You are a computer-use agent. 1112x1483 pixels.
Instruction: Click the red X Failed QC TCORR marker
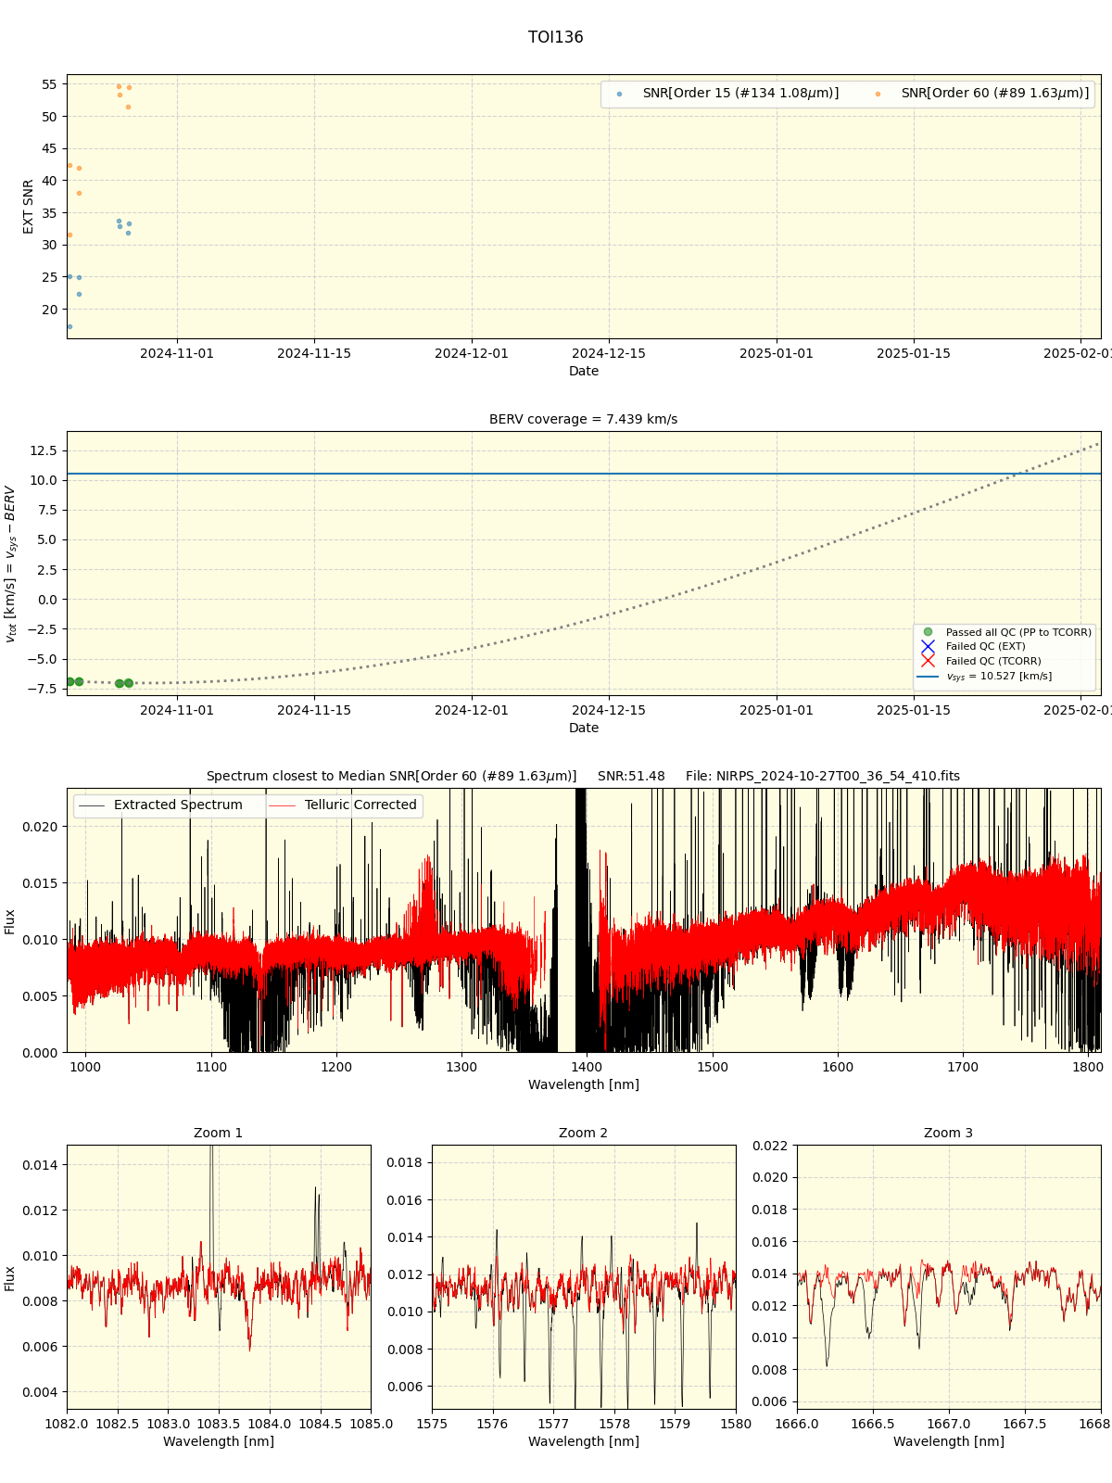tap(928, 661)
